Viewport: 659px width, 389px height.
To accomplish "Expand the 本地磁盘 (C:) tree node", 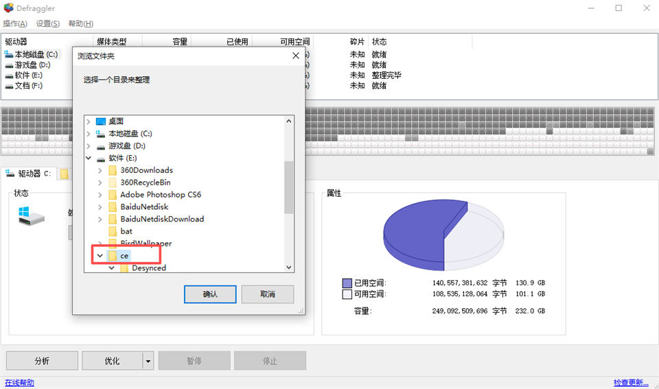I will coord(89,134).
